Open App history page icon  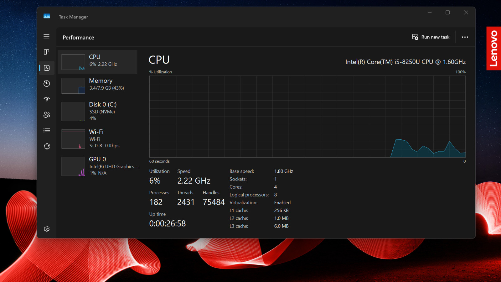point(47,83)
